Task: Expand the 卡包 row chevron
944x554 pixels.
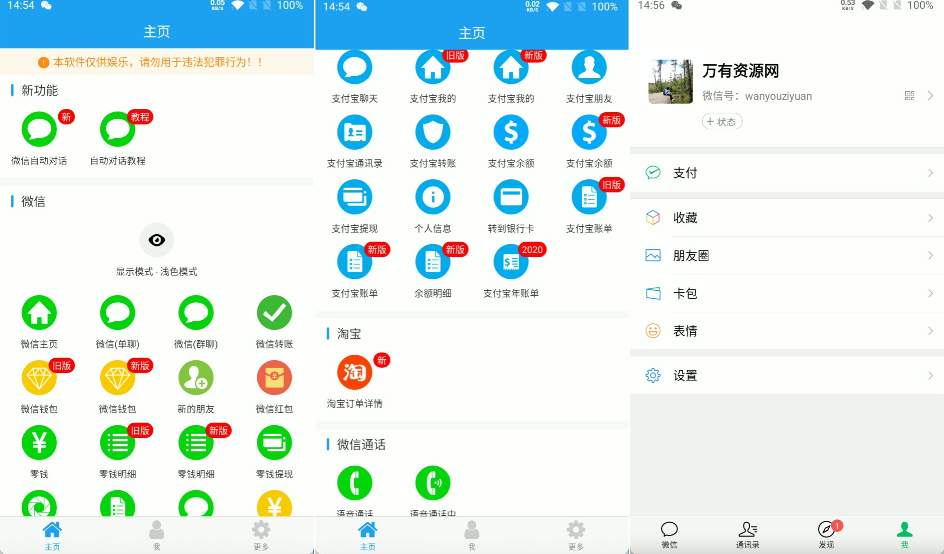Action: [930, 293]
